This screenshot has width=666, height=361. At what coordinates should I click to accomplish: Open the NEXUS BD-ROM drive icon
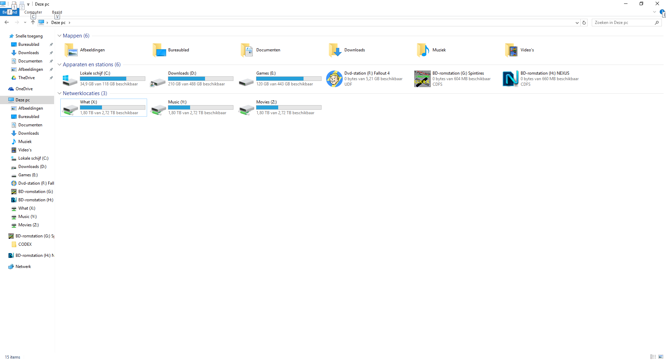[510, 79]
